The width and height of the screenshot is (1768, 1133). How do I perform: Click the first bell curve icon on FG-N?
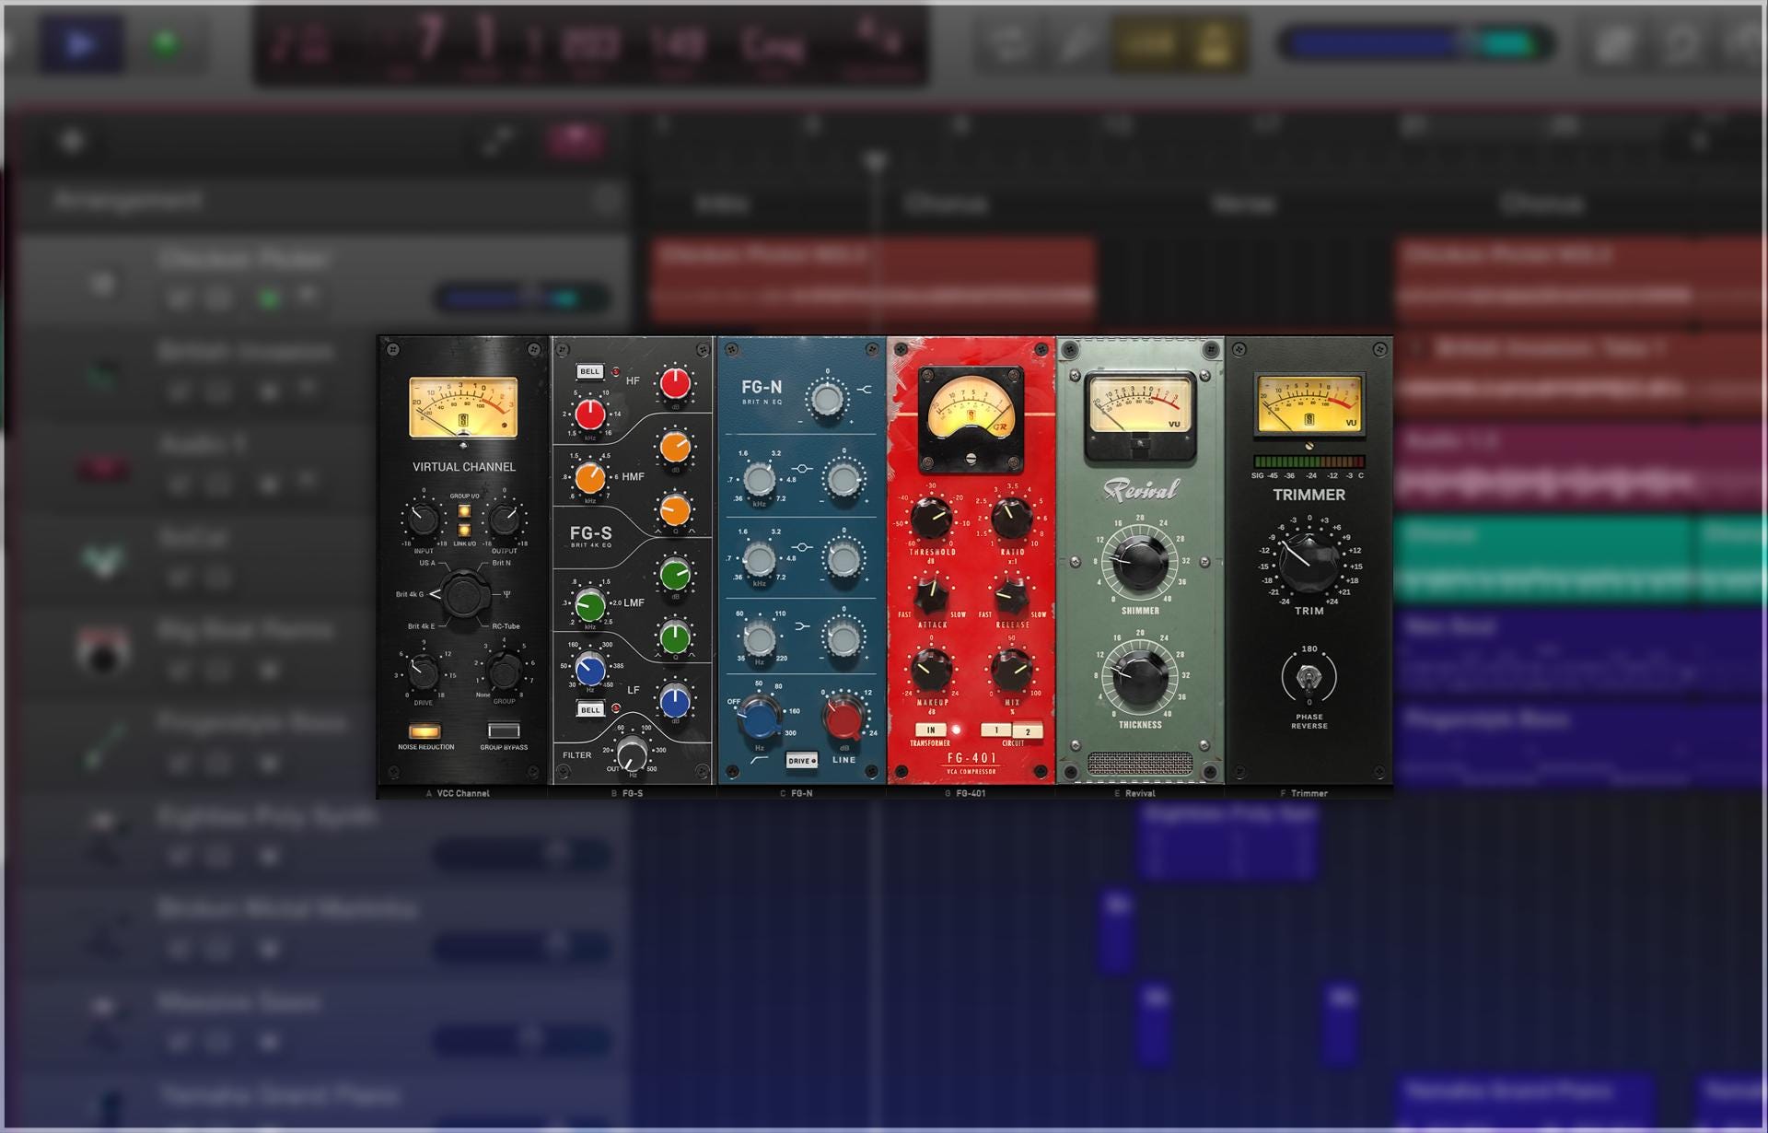tap(802, 468)
